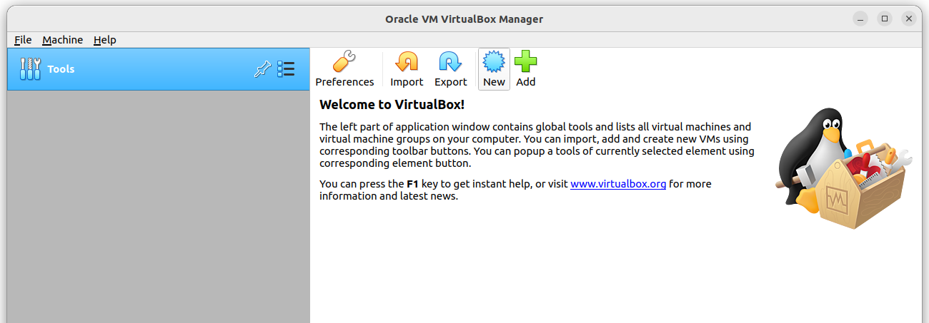929x323 pixels.
Task: Create a VM with the New icon
Action: 494,62
